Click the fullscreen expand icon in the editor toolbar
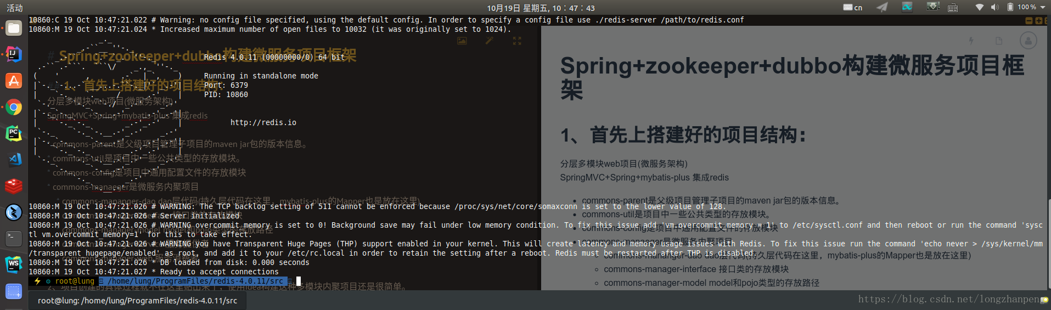The width and height of the screenshot is (1051, 310). 517,41
